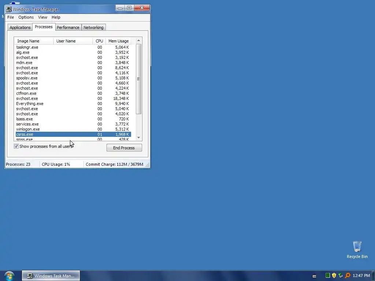Image resolution: width=375 pixels, height=281 pixels.
Task: Select the services.exe process row
Action: pyautogui.click(x=73, y=124)
